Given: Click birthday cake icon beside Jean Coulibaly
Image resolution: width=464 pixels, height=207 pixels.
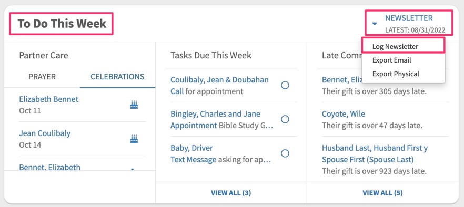Looking at the screenshot, I should [x=134, y=139].
